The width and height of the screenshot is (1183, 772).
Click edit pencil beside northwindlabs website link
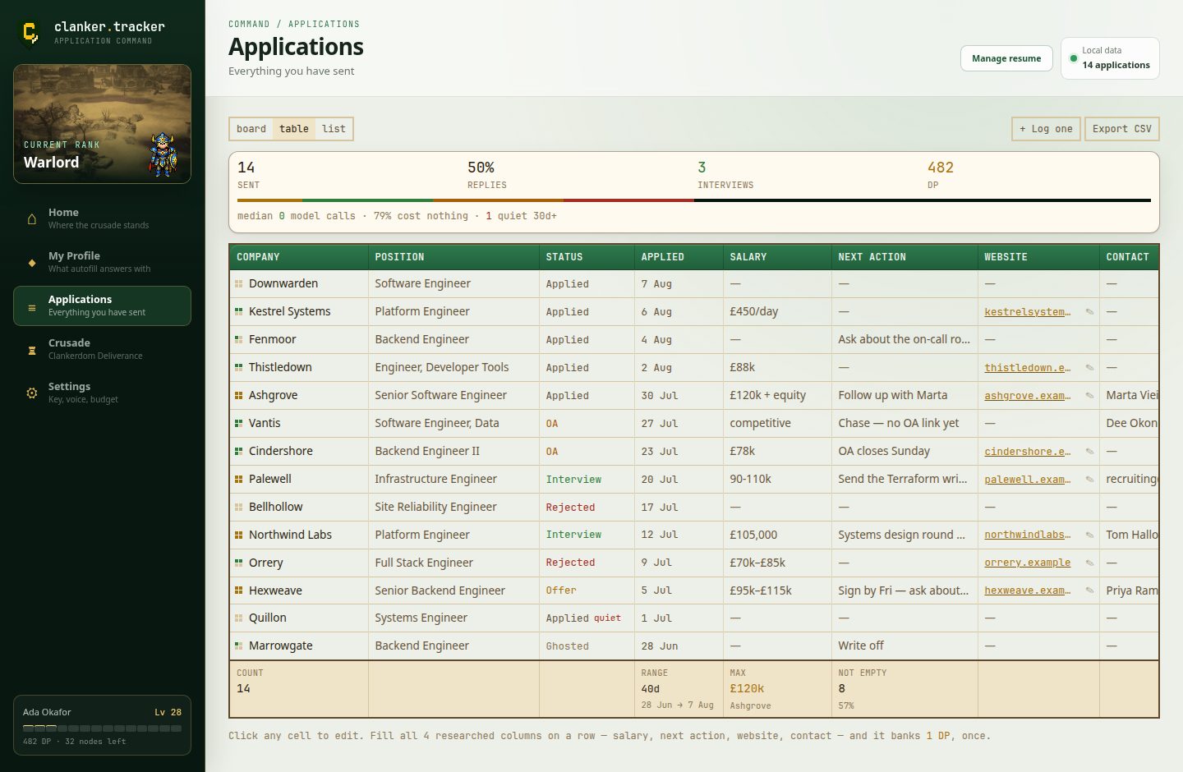(x=1089, y=535)
